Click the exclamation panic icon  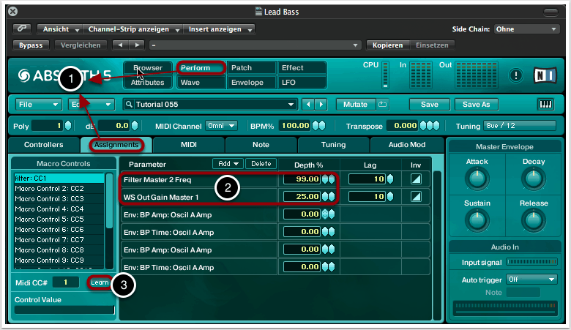pos(515,75)
